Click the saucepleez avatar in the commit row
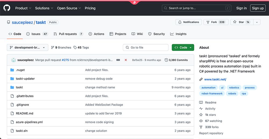 [13, 60]
